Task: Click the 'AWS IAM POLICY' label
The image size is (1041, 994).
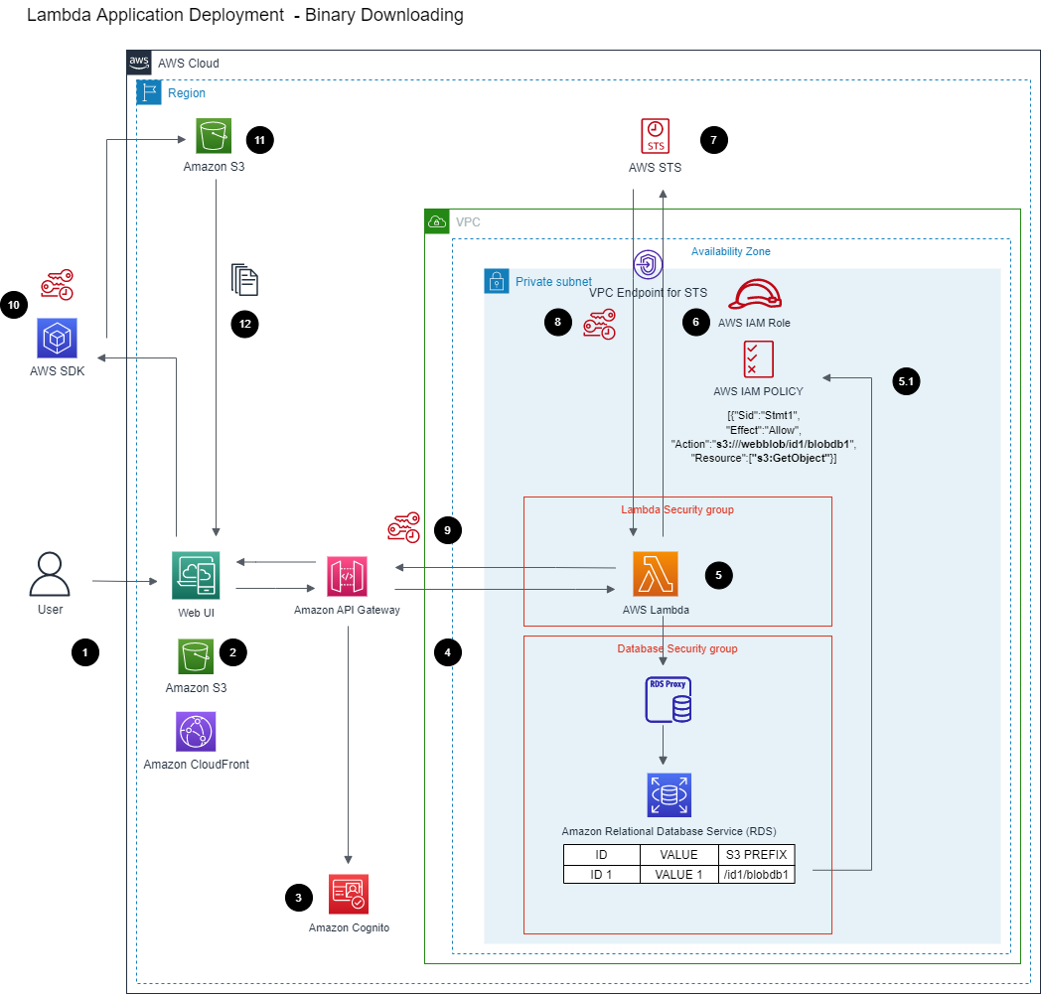Action: tap(758, 391)
